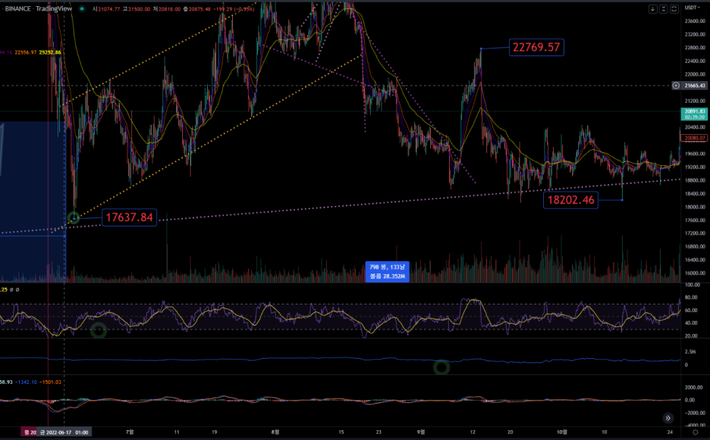This screenshot has width=710, height=440.
Task: Click the change value -199.29 (-0.95%)
Action: [x=234, y=9]
